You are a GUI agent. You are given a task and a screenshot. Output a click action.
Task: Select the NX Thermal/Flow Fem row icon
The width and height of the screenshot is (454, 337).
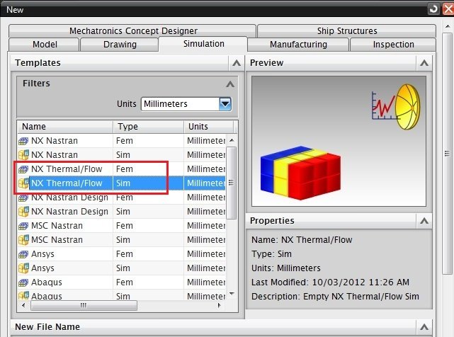[23, 169]
